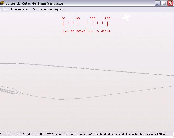
Task: Click the 90 degree compass heading label
Action: tap(78, 18)
